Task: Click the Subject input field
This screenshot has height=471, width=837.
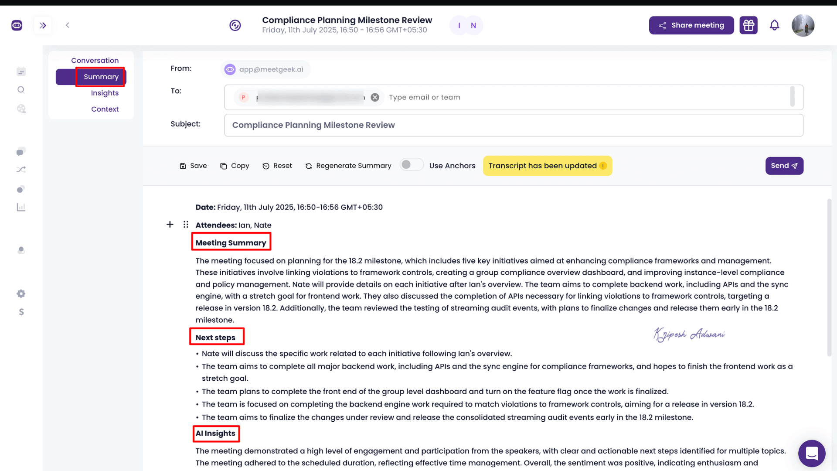Action: tap(513, 125)
